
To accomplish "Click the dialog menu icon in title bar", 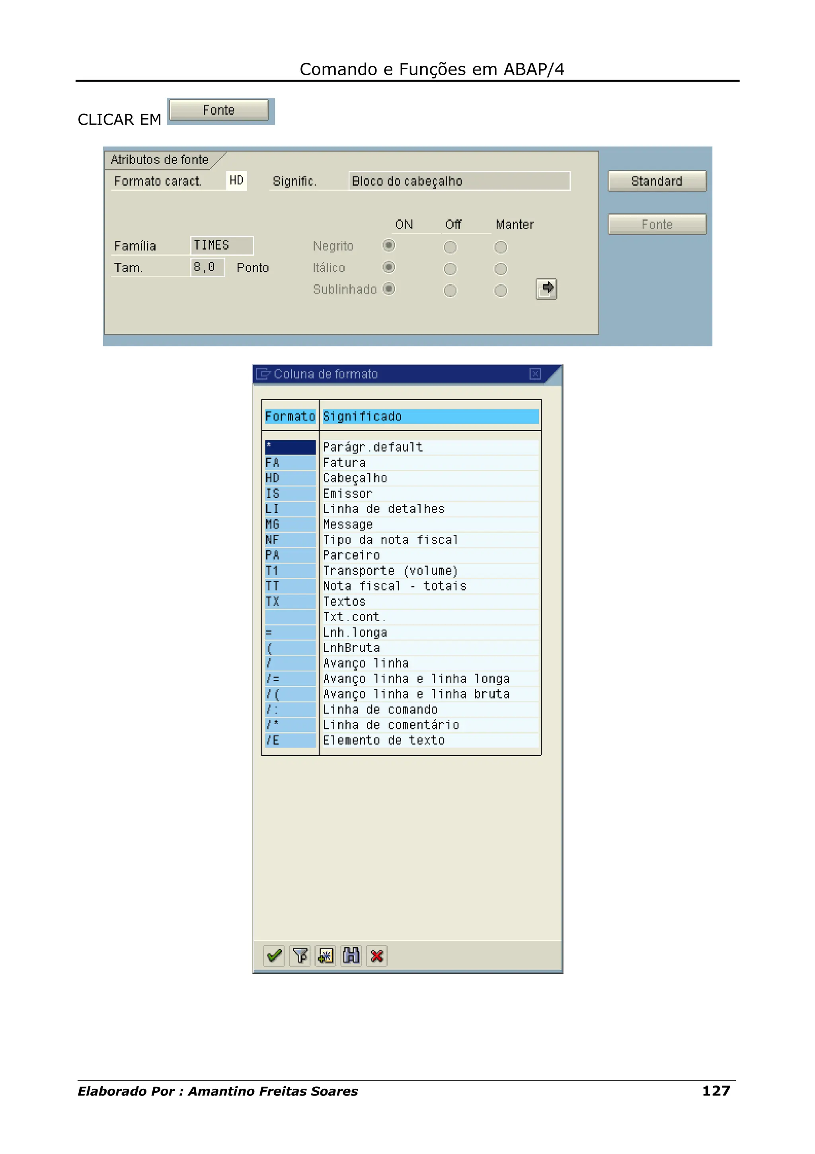I will pos(263,374).
